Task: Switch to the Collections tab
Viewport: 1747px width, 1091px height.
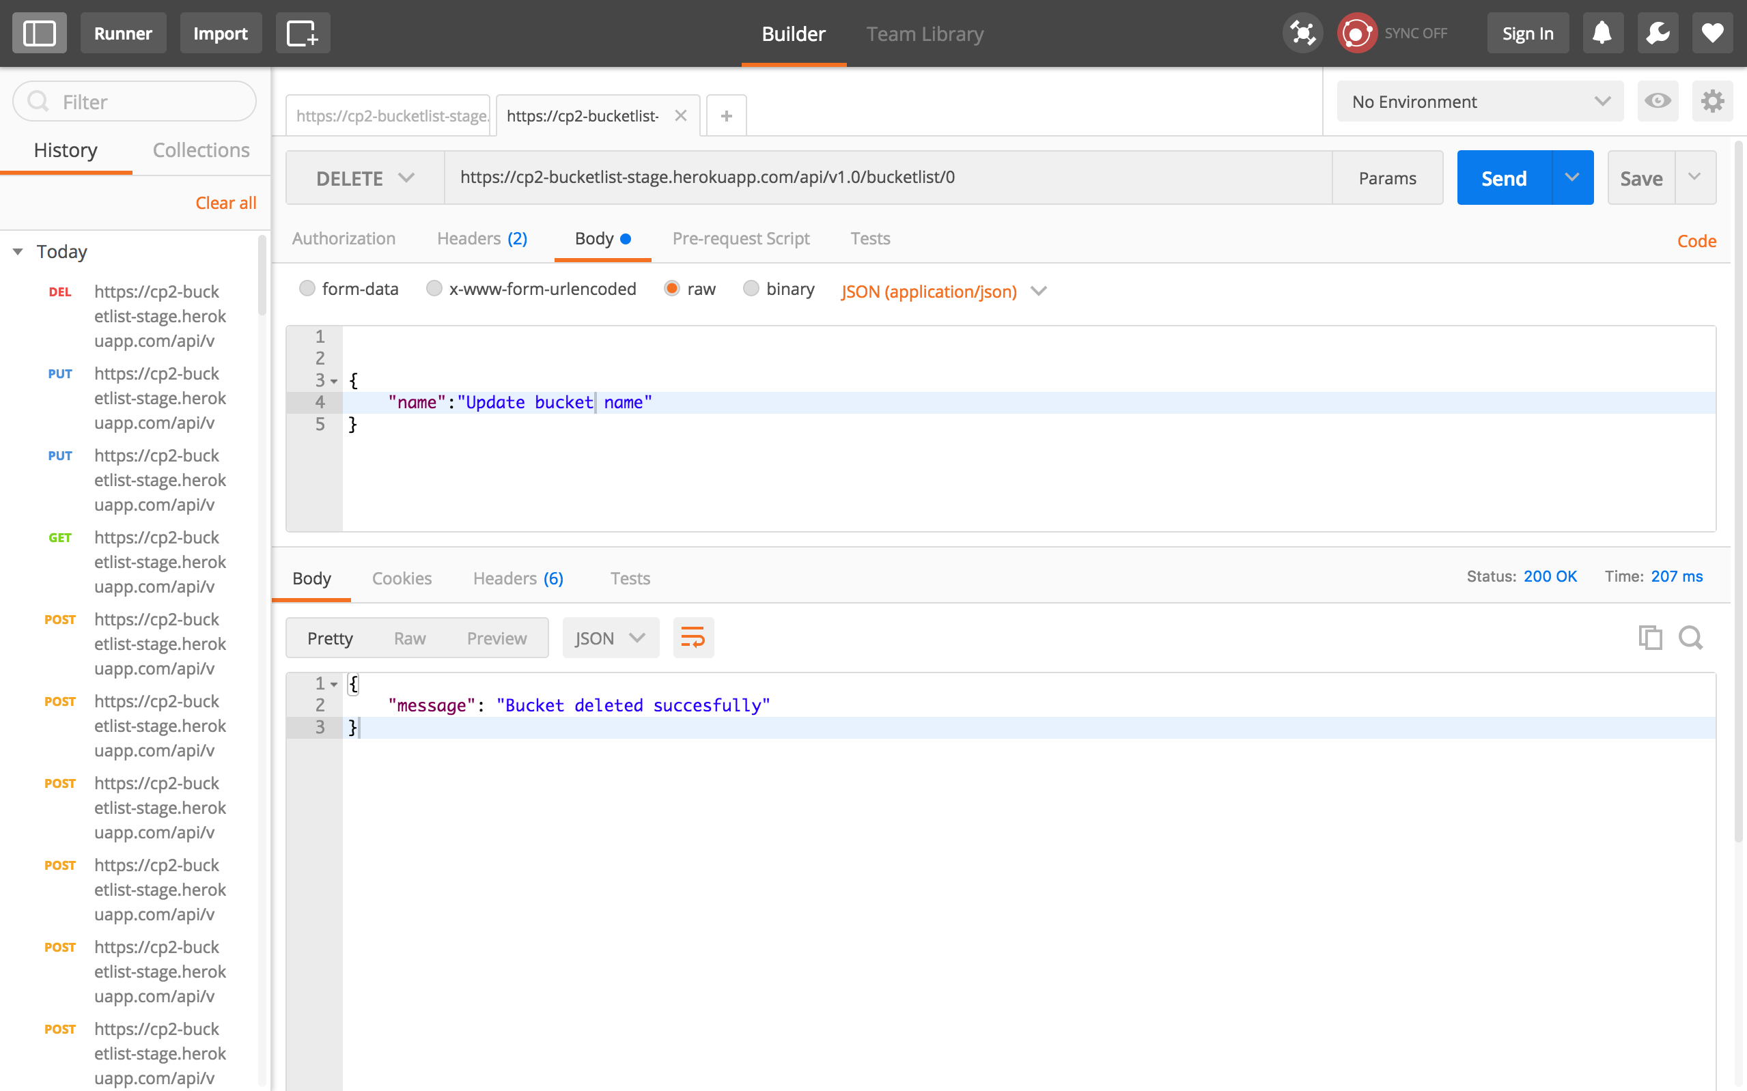Action: pos(201,150)
